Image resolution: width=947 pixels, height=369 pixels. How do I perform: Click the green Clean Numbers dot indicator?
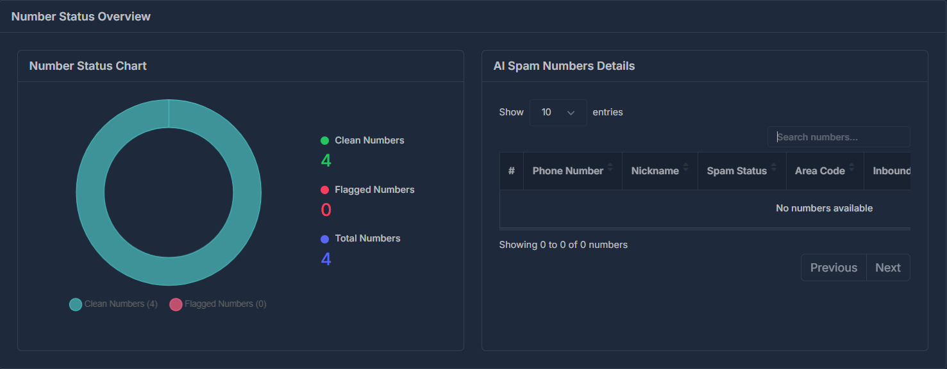[x=324, y=140]
